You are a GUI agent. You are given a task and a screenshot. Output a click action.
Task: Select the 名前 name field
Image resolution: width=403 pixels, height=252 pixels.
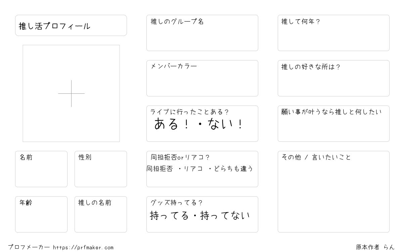click(41, 169)
